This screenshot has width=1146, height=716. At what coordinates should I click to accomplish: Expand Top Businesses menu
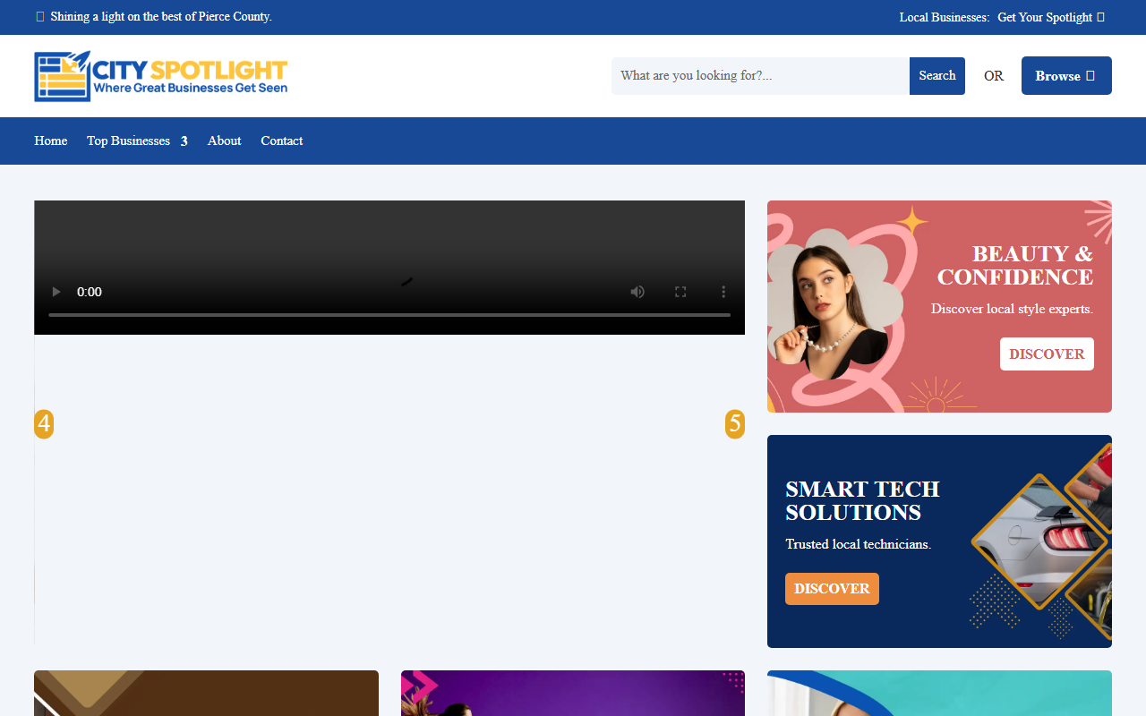(137, 141)
